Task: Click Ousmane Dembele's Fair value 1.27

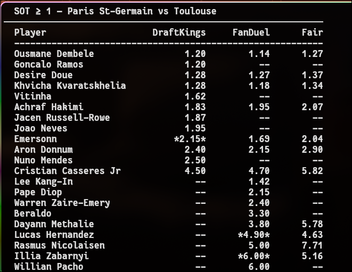Action: (x=312, y=54)
